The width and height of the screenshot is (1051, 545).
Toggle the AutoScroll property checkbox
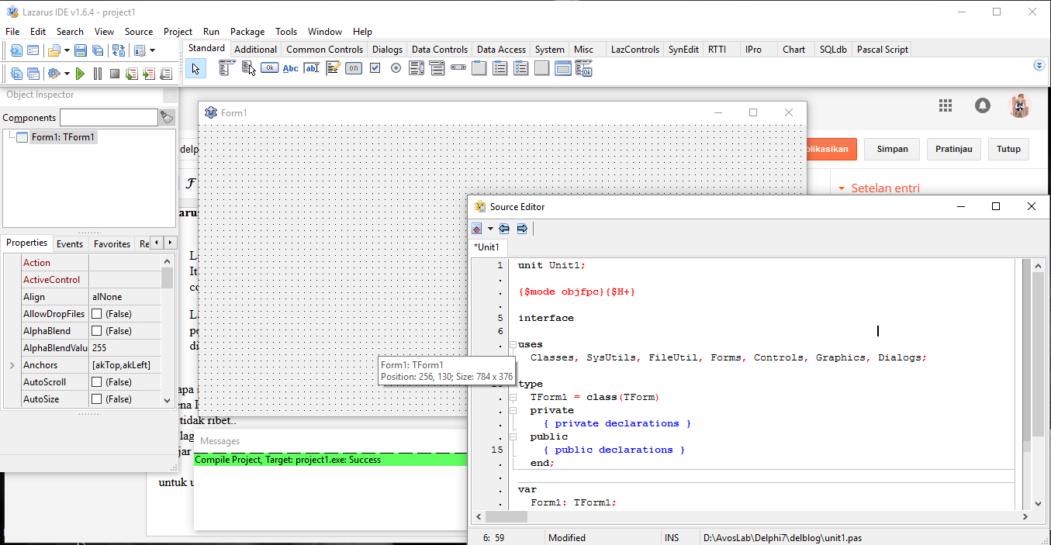coord(97,382)
